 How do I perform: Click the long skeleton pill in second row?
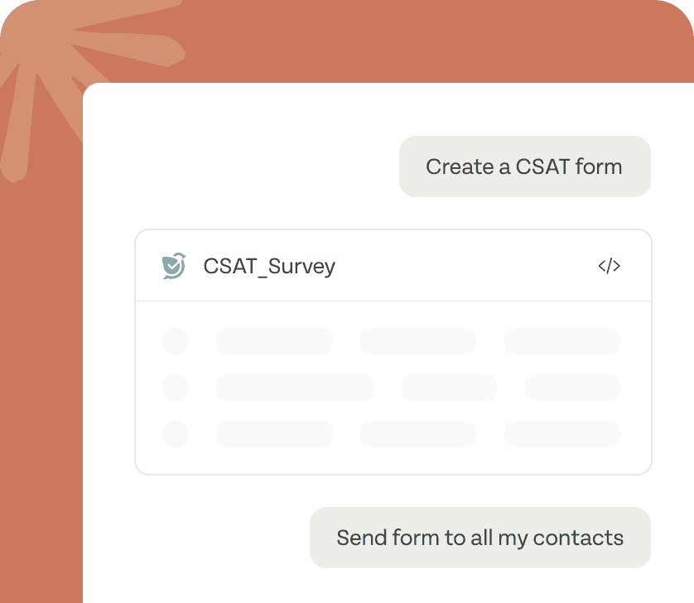(295, 388)
